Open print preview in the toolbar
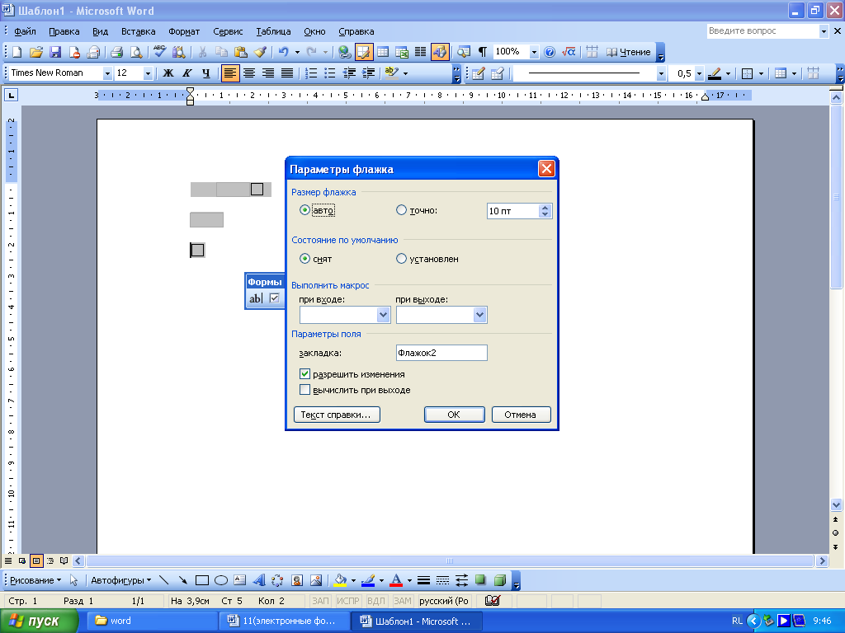Screen dimensions: 845x633 (136, 52)
